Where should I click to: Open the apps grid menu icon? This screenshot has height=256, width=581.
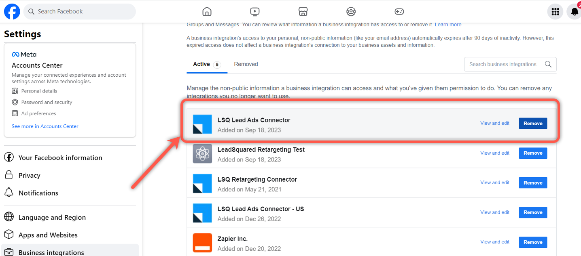click(556, 12)
